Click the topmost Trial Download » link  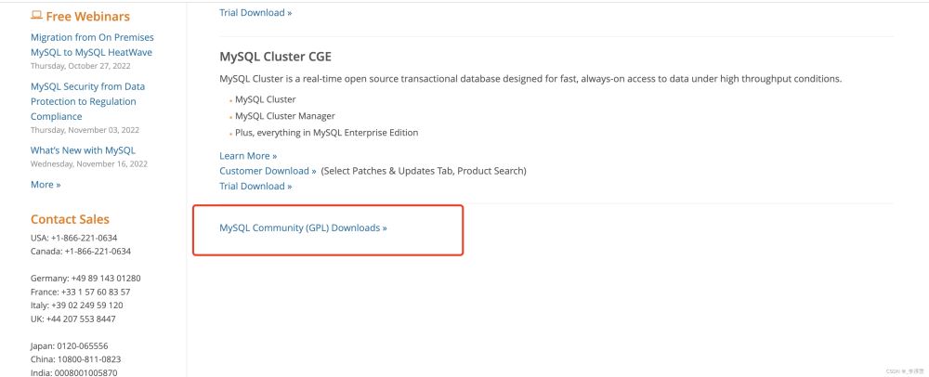click(x=255, y=13)
